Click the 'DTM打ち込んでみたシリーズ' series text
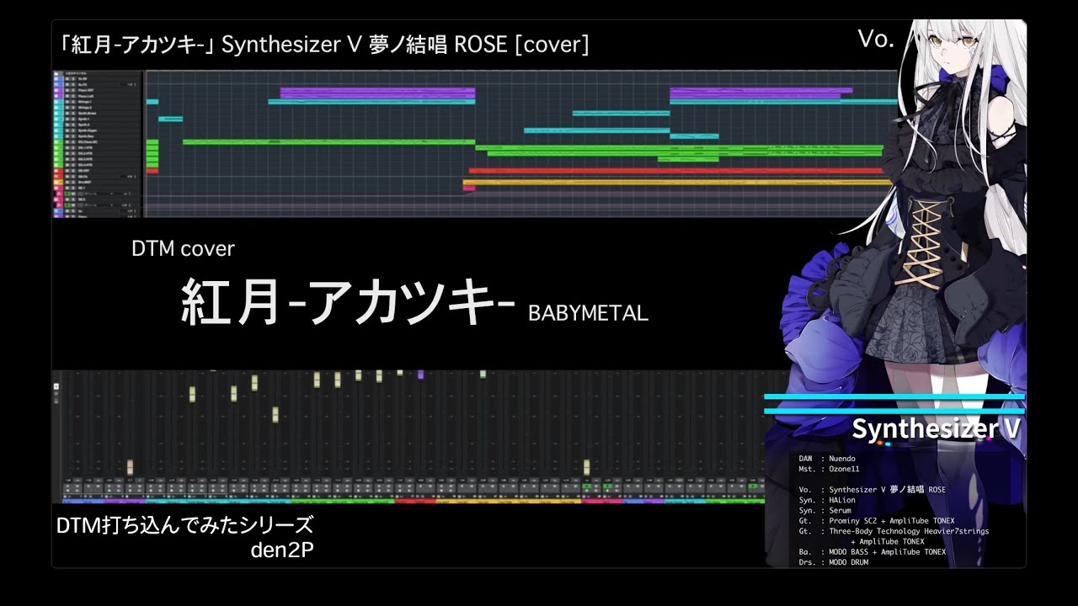This screenshot has width=1078, height=606. pos(184,526)
